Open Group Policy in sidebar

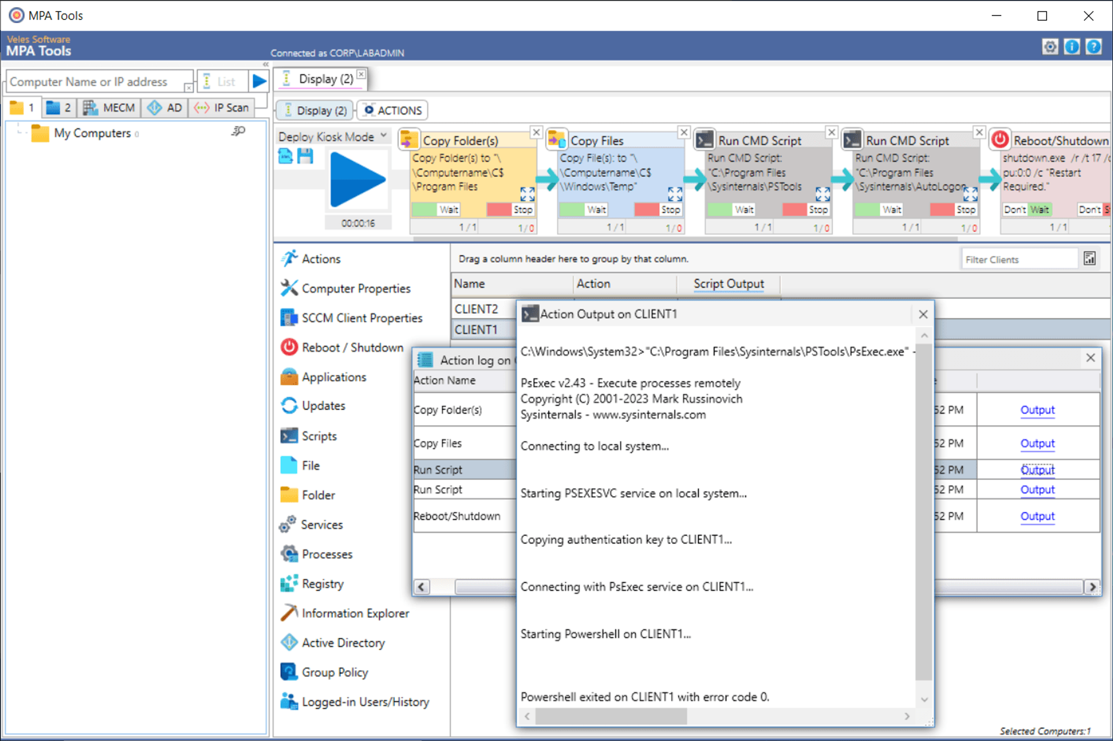pyautogui.click(x=325, y=672)
